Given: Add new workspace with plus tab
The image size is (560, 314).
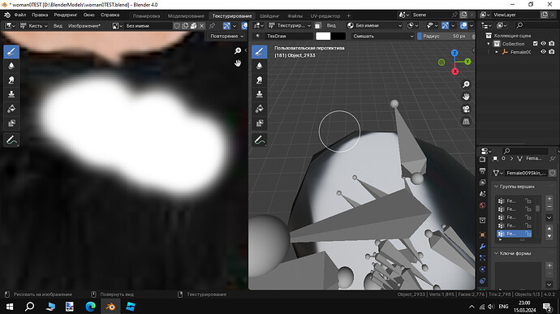Looking at the screenshot, I should (348, 15).
